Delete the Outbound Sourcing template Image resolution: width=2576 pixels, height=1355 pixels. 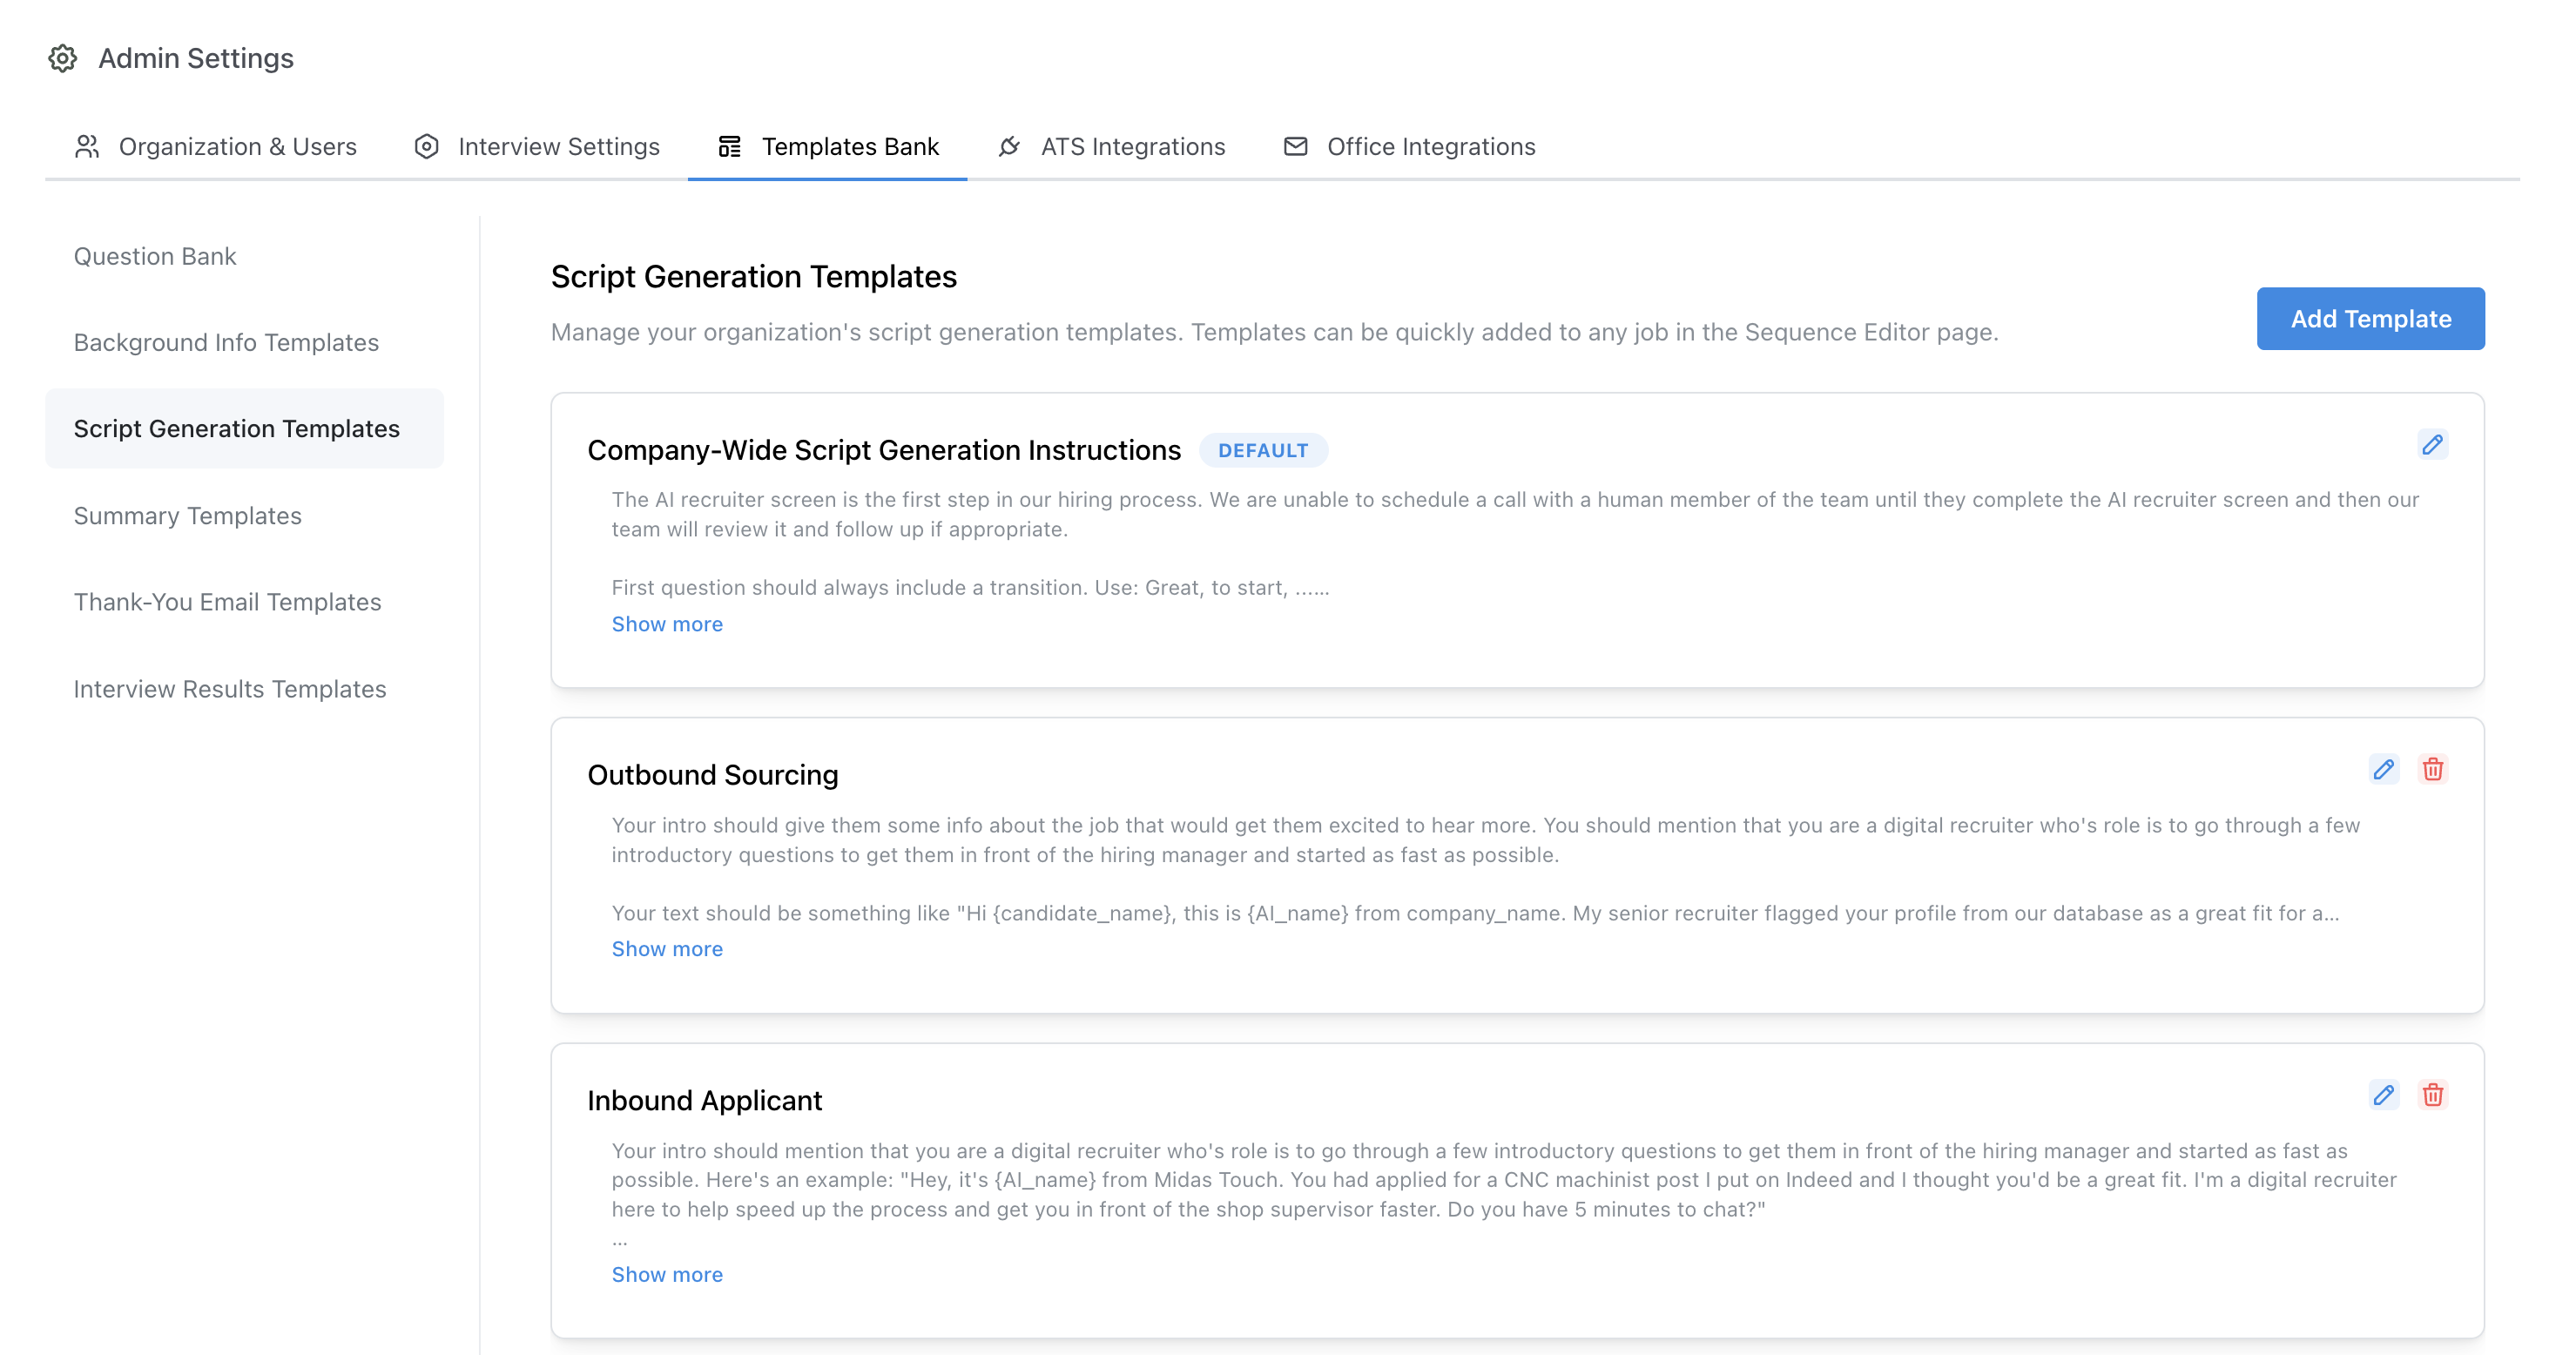tap(2434, 770)
